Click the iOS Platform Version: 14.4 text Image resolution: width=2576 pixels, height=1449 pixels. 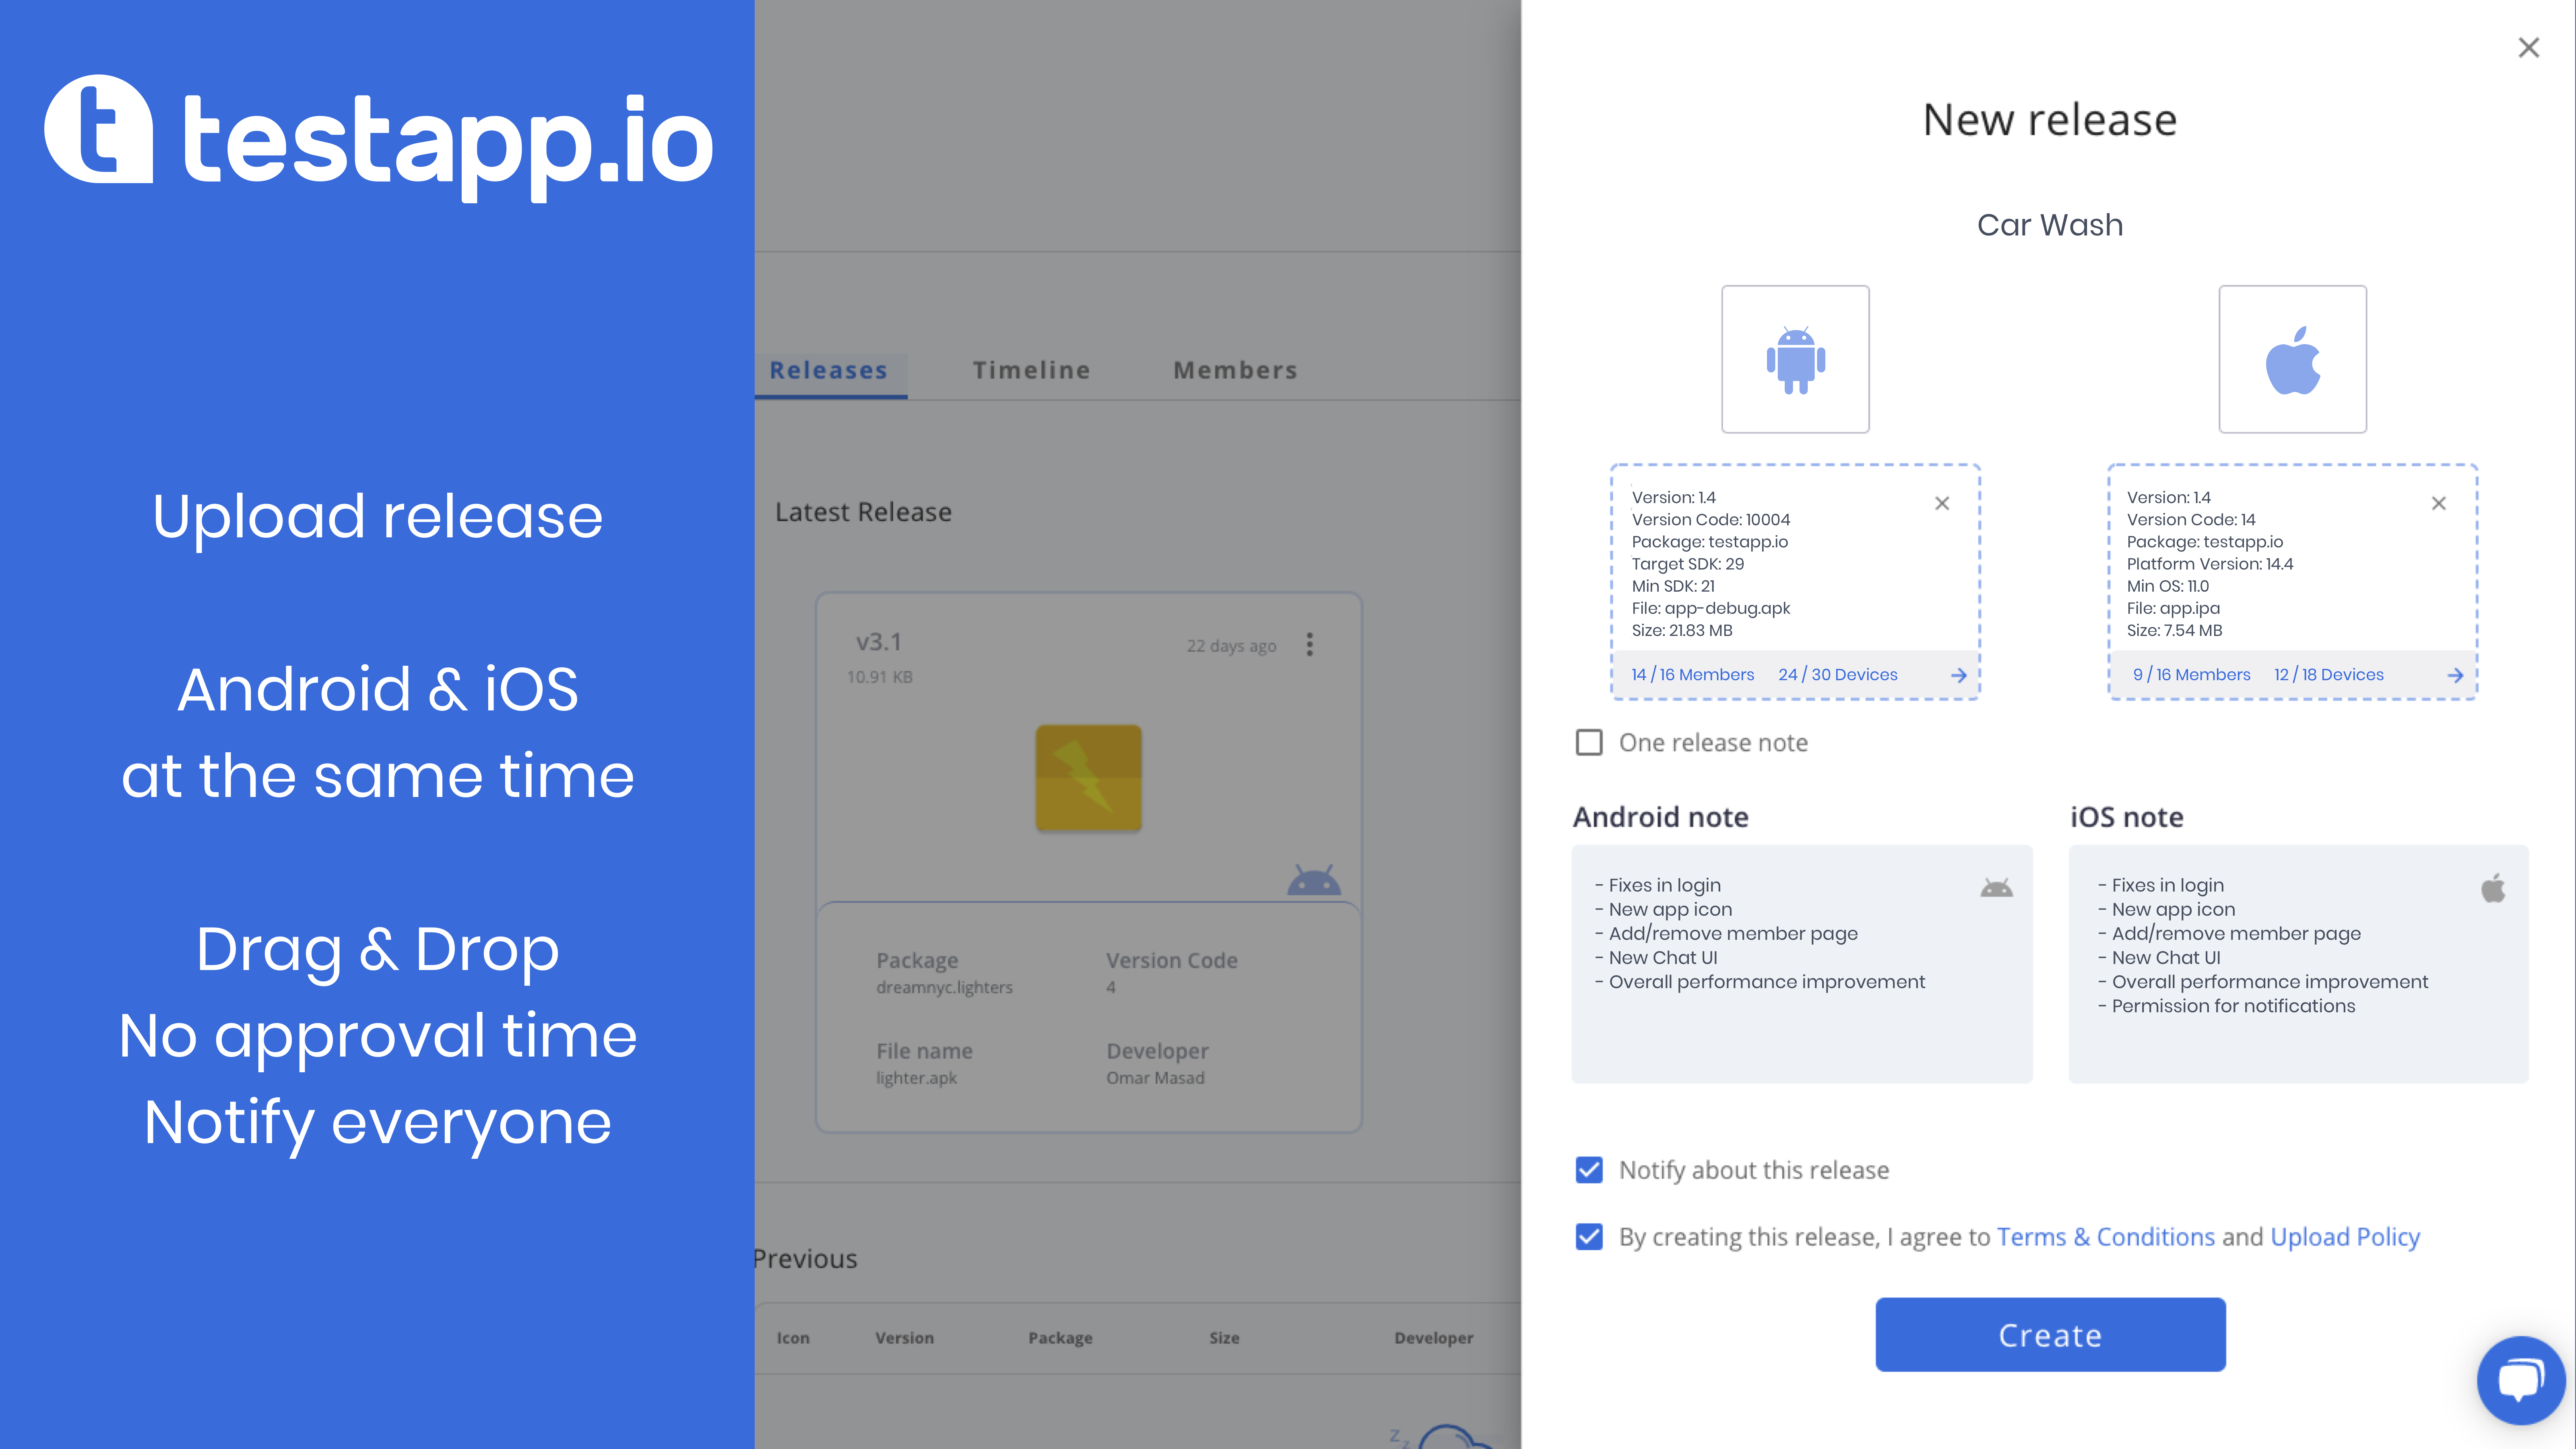pyautogui.click(x=2210, y=564)
